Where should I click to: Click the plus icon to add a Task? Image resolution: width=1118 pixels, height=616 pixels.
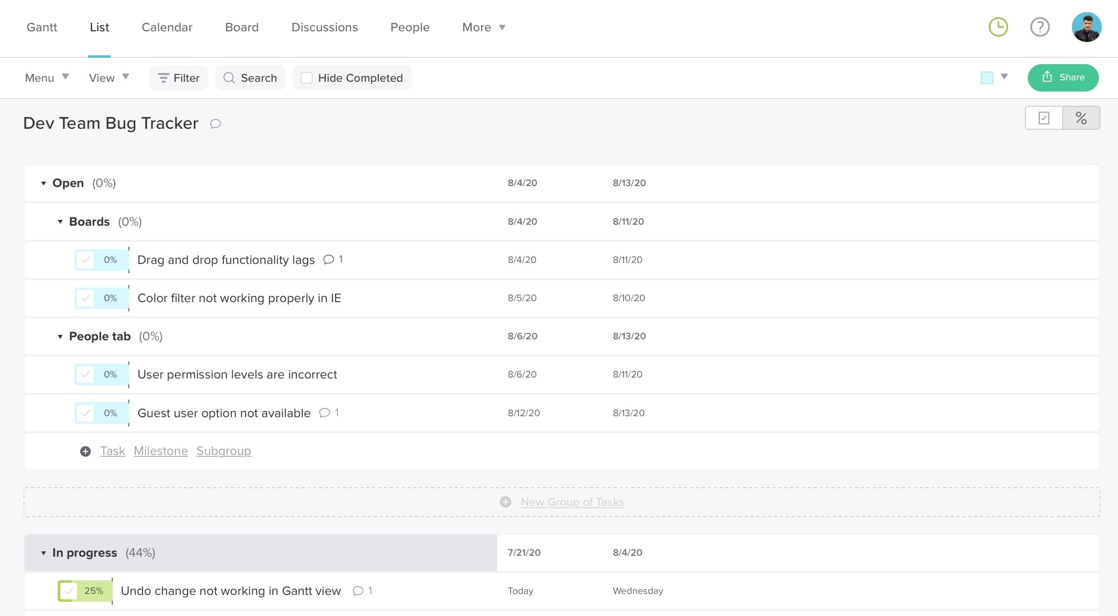click(86, 451)
